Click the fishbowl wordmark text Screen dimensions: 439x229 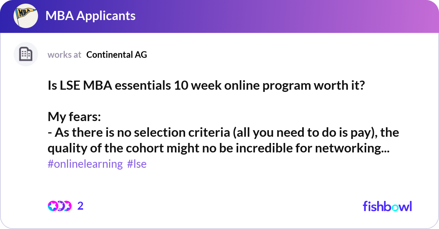387,206
